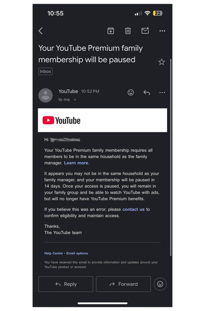The image size is (205, 311).
Task: Open the Email options link
Action: click(77, 253)
